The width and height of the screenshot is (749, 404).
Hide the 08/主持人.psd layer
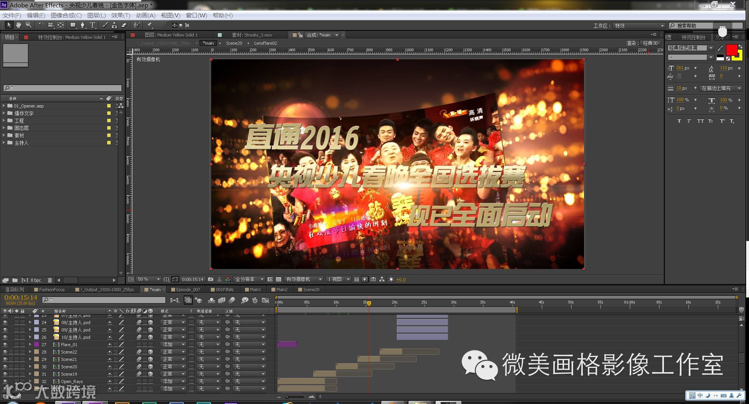[x=5, y=323]
